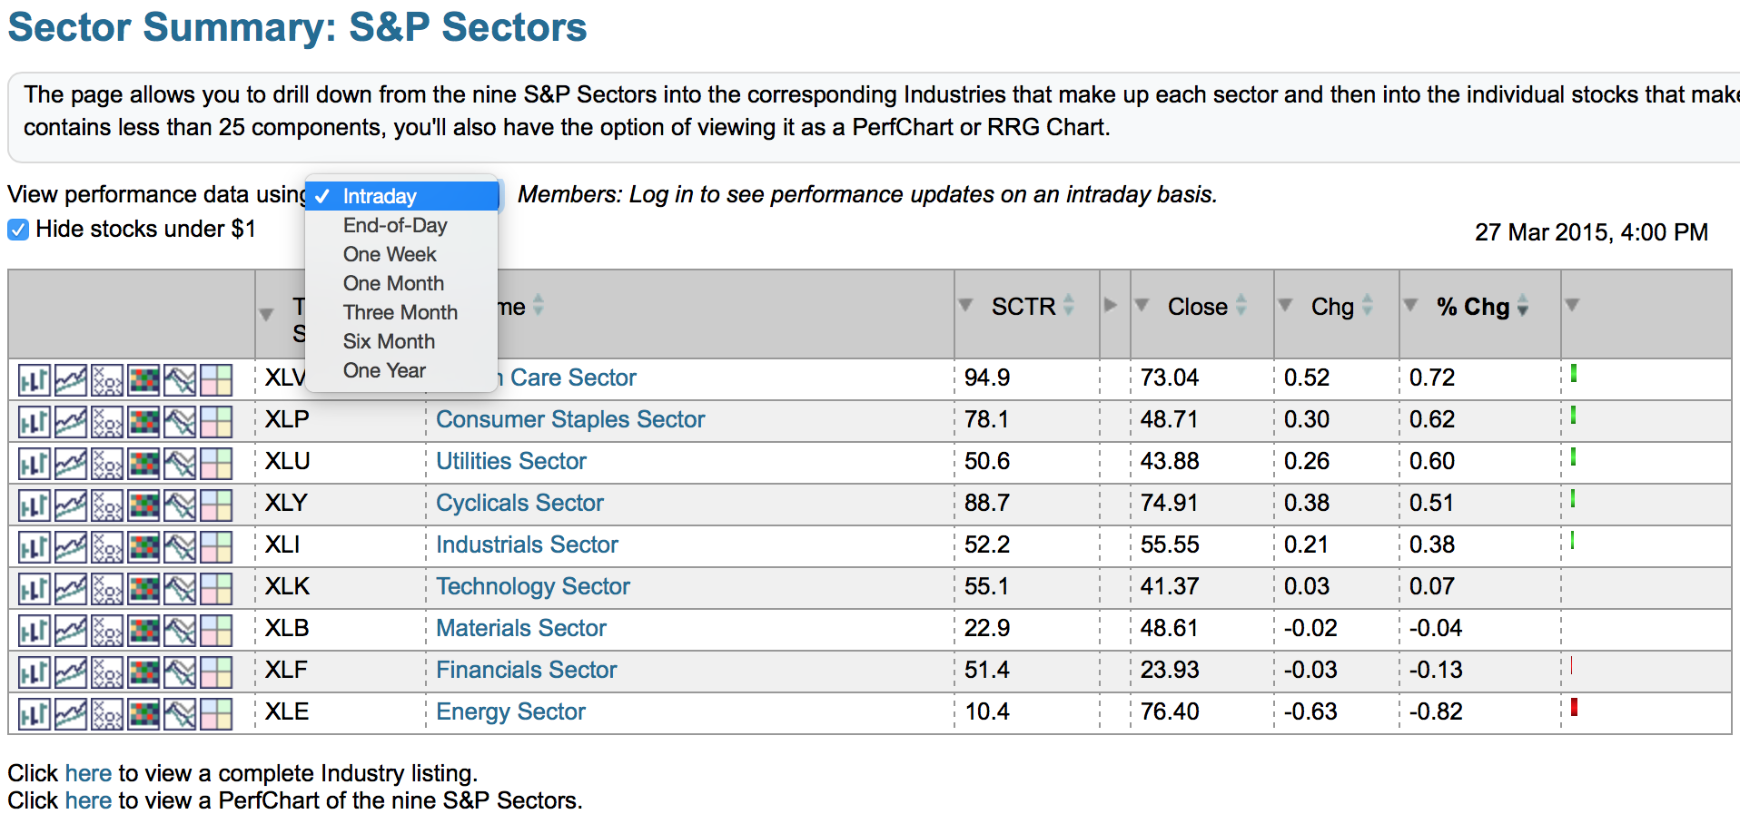Open the Point & Figure icon for XLU
The width and height of the screenshot is (1740, 824).
point(107,464)
